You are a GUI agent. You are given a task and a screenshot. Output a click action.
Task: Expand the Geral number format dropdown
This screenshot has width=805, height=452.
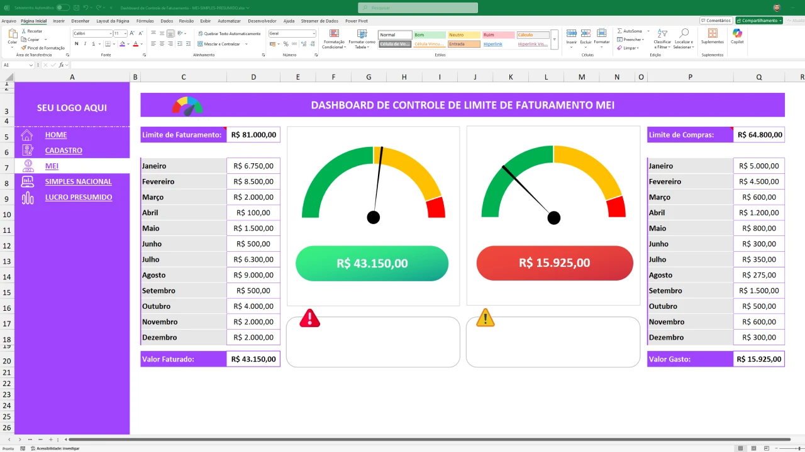tap(313, 33)
